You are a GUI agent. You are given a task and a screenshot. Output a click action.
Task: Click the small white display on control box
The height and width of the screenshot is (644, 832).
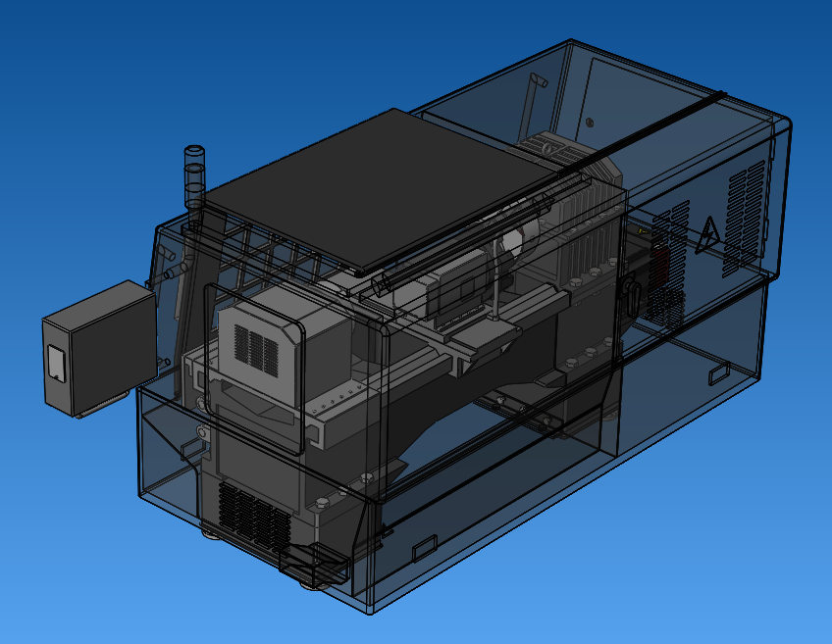pyautogui.click(x=56, y=364)
